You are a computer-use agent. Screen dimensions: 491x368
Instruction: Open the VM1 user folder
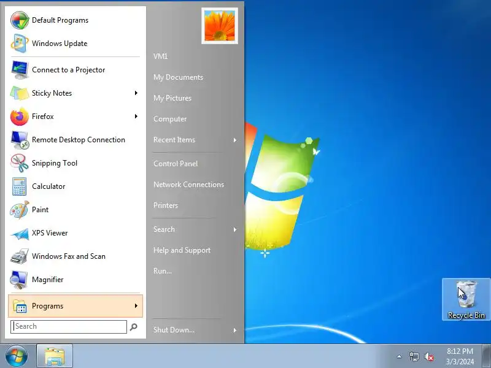tap(161, 56)
